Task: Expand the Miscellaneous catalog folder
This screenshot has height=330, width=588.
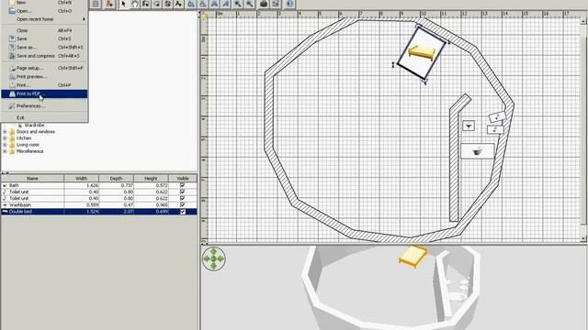Action: (5, 151)
